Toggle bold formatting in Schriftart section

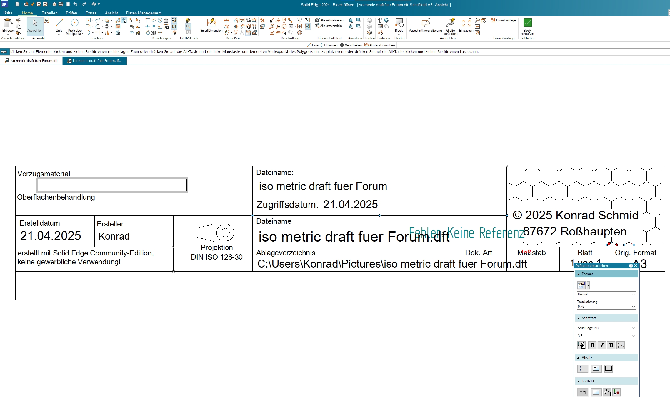coord(592,345)
